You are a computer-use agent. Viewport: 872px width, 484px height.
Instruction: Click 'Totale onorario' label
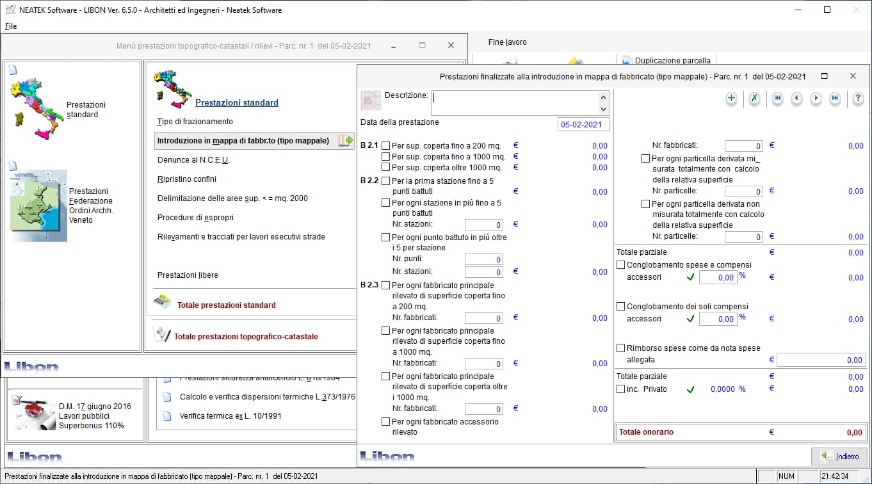click(x=646, y=432)
